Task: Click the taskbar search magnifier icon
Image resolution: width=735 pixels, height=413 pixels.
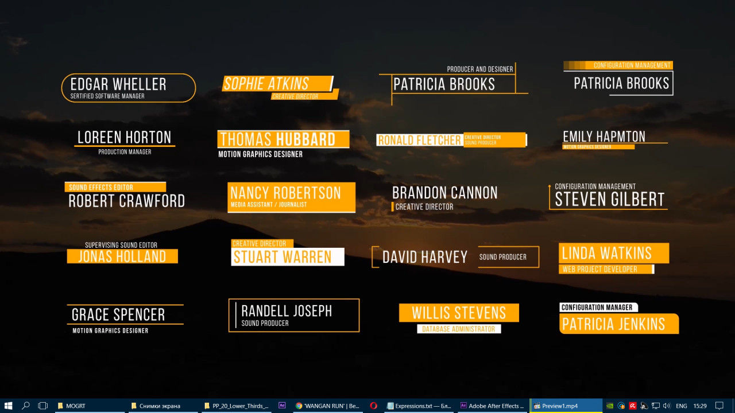Action: (x=26, y=406)
